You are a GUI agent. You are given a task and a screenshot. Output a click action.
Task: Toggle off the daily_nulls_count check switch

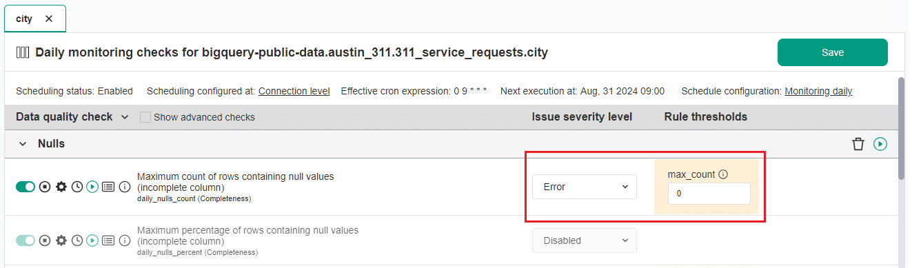[x=26, y=187]
